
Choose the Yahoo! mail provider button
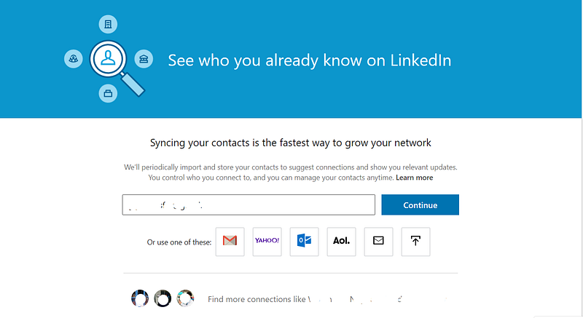click(x=267, y=242)
